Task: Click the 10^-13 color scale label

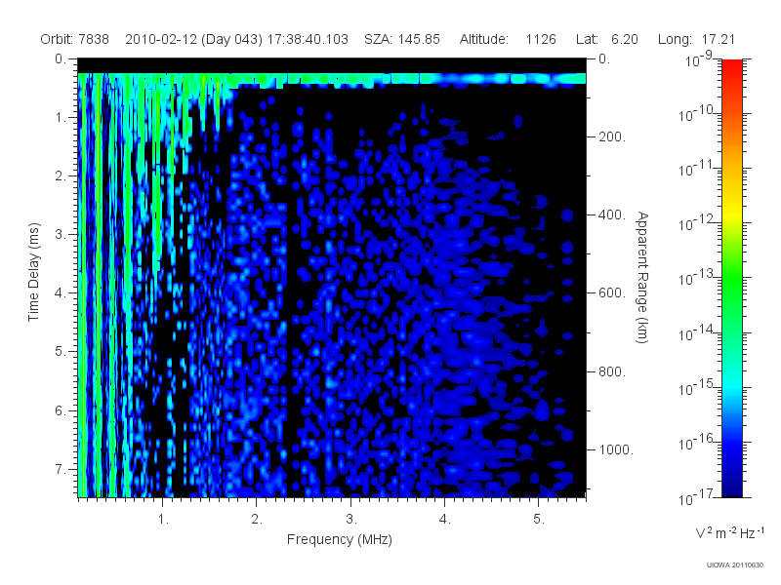Action: point(697,278)
